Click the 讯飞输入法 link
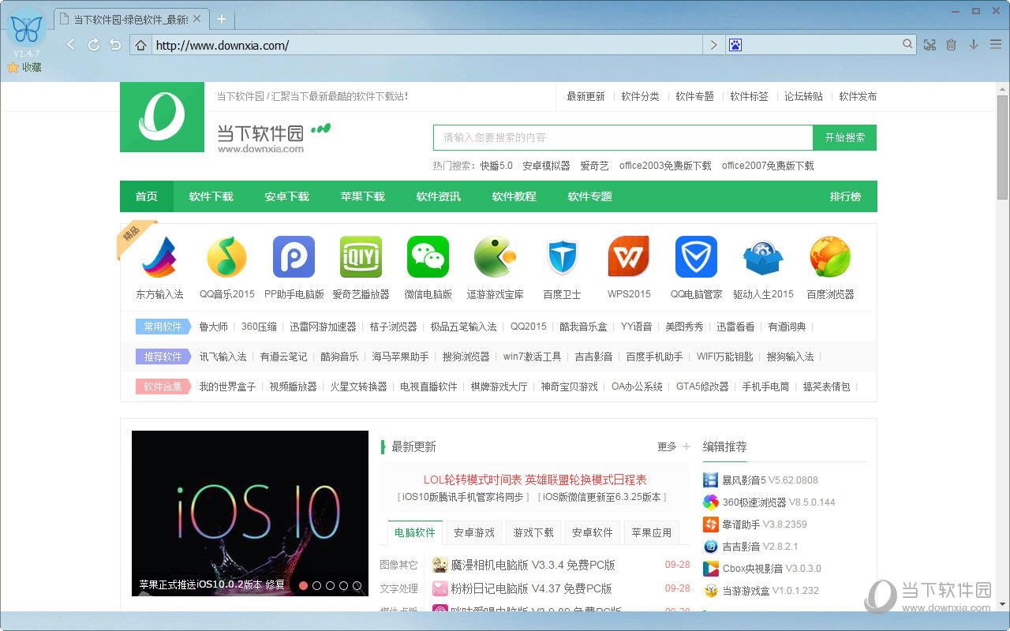1010x631 pixels. [x=223, y=357]
